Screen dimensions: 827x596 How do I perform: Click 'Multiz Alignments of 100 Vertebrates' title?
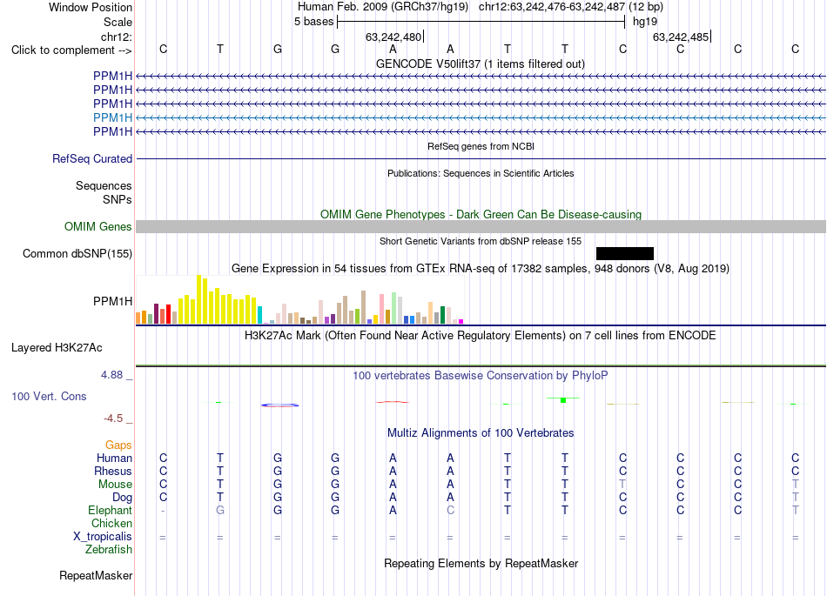pyautogui.click(x=481, y=432)
